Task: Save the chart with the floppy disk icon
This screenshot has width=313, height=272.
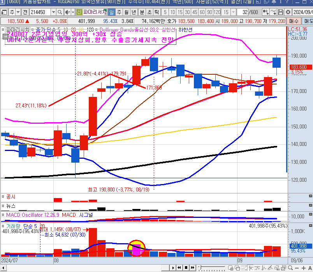Action: click(281, 12)
